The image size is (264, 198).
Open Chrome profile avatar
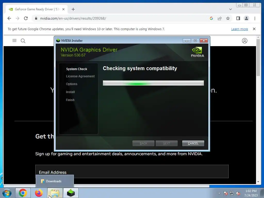[x=246, y=18]
